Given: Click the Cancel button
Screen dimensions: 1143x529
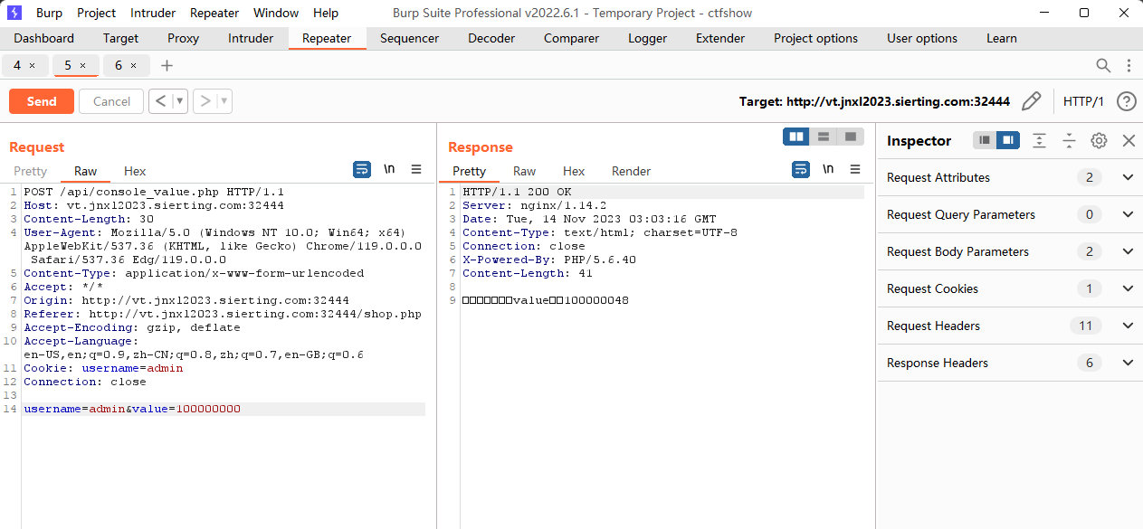Looking at the screenshot, I should 112,101.
